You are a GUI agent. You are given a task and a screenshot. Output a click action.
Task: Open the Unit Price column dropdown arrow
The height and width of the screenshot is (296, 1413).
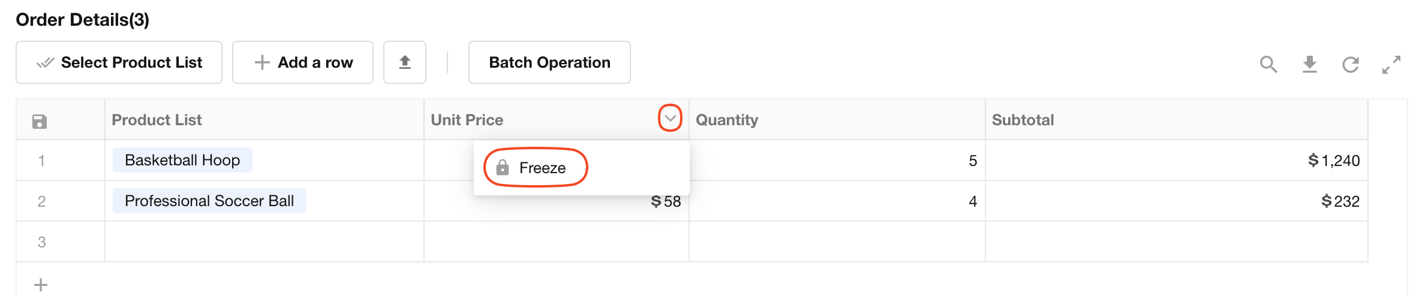[670, 118]
